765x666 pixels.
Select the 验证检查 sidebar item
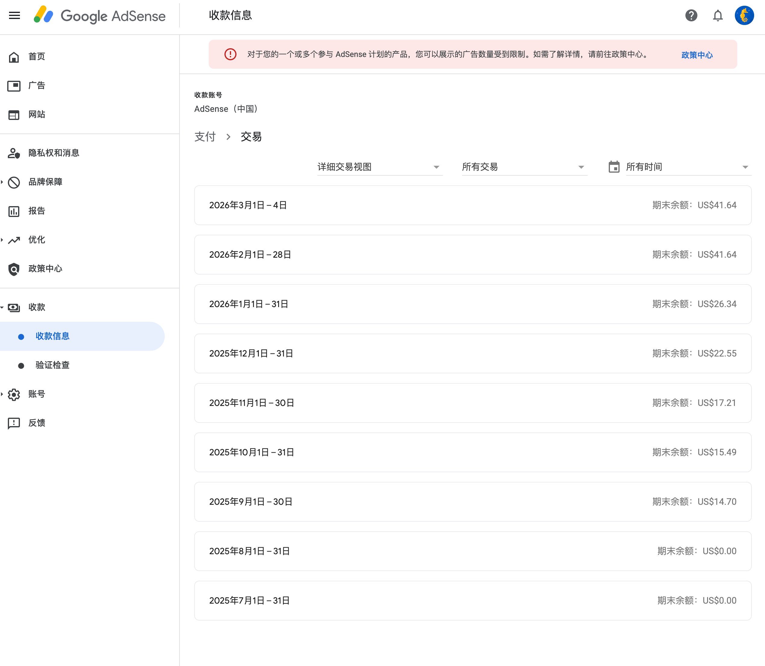tap(52, 365)
